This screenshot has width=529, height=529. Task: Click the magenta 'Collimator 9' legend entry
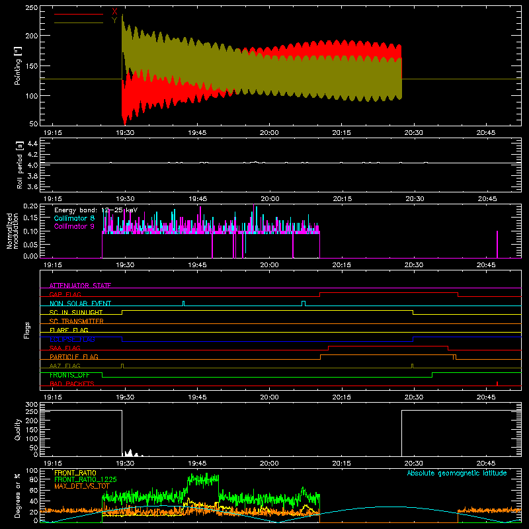pos(74,226)
